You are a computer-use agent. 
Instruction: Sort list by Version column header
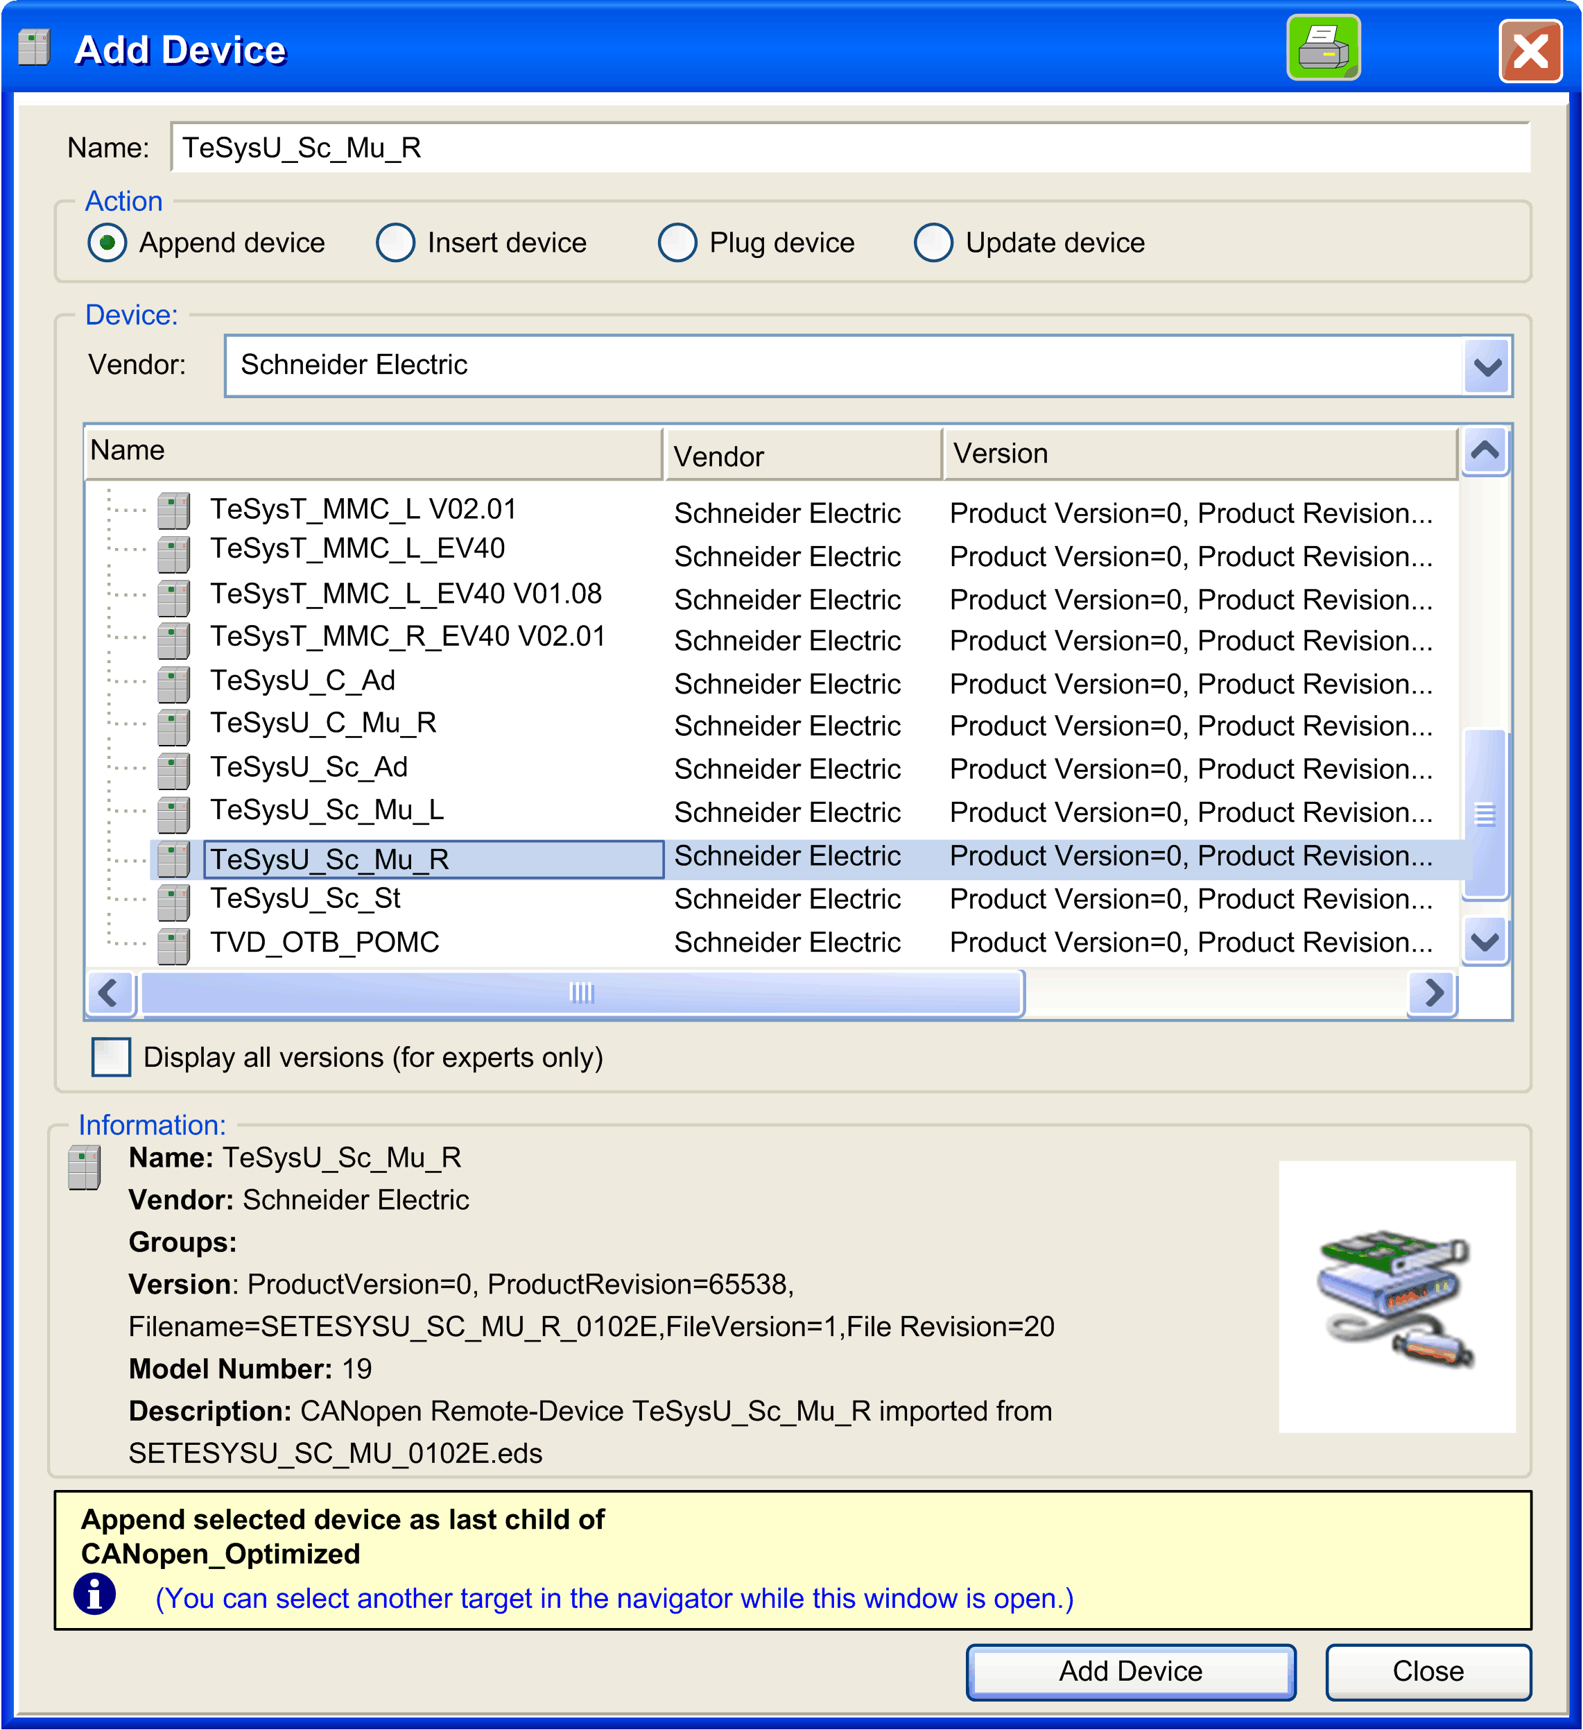(1199, 453)
